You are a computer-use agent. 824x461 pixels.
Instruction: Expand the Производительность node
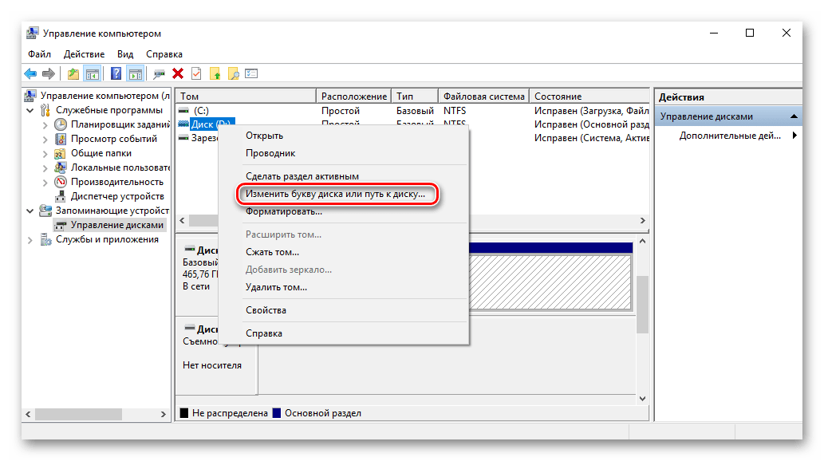(45, 183)
